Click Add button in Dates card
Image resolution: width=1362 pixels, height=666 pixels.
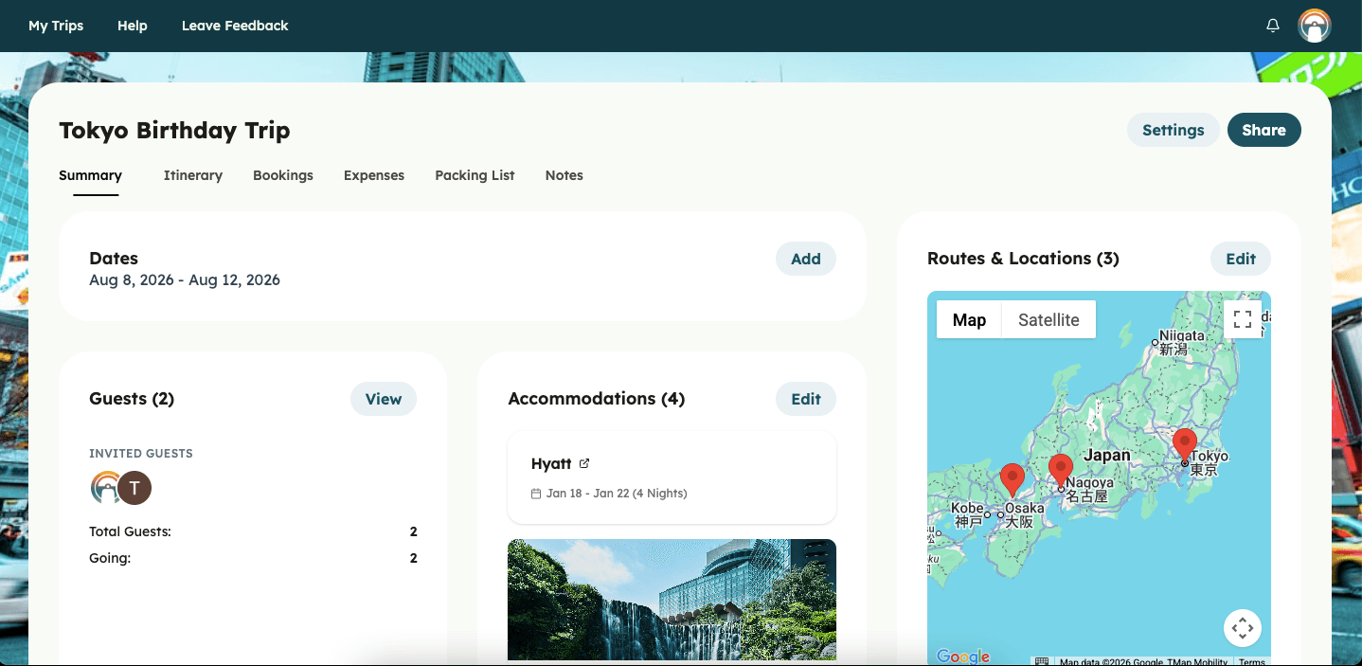tap(805, 259)
